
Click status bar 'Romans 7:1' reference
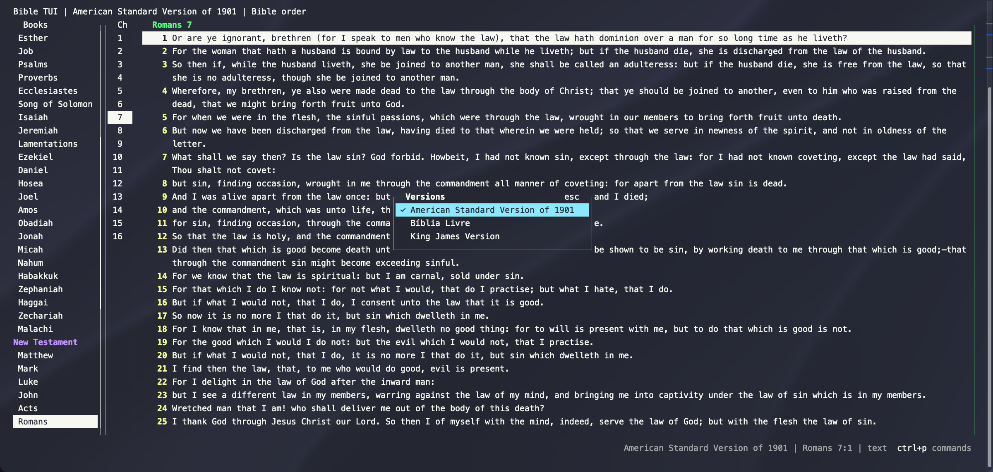click(x=827, y=448)
